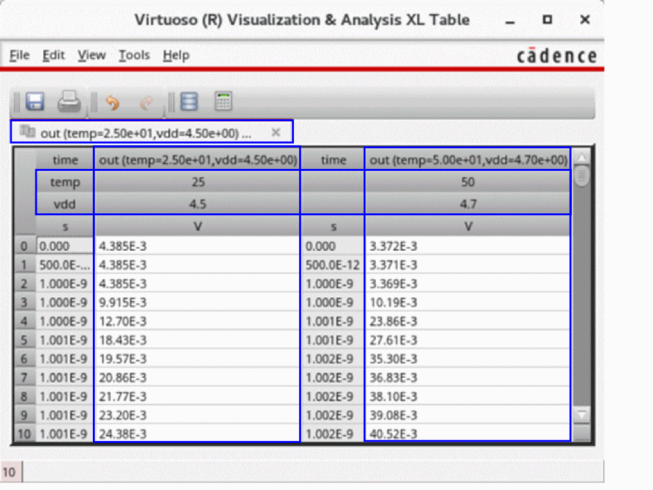The image size is (653, 490).
Task: Click the Redo arrow icon
Action: click(x=146, y=103)
